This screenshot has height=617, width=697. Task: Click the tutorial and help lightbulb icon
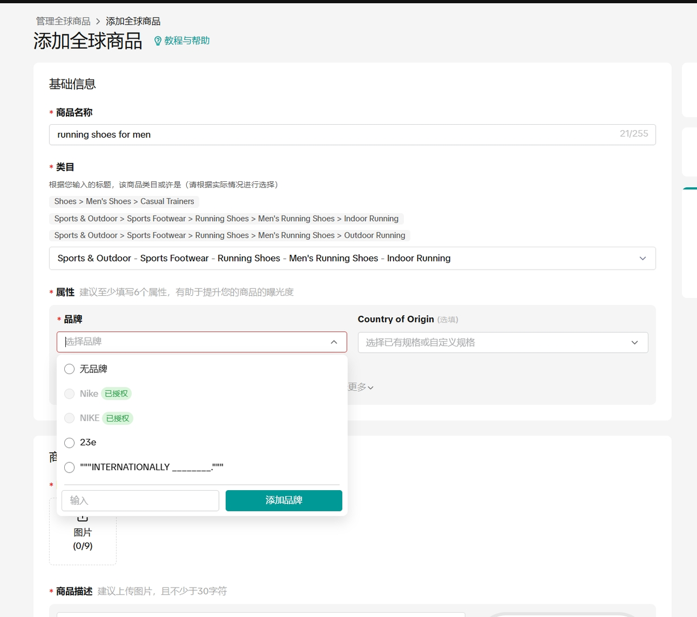pyautogui.click(x=158, y=41)
